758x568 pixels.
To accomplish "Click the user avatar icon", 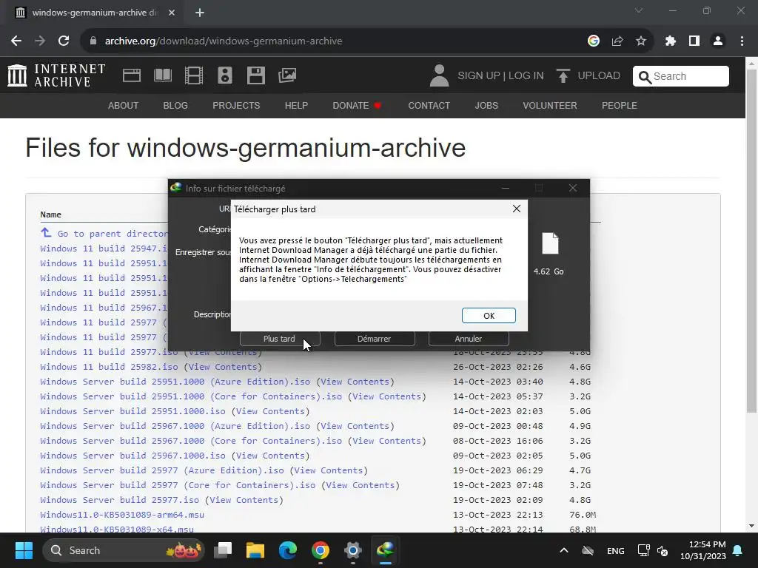I will tap(439, 75).
